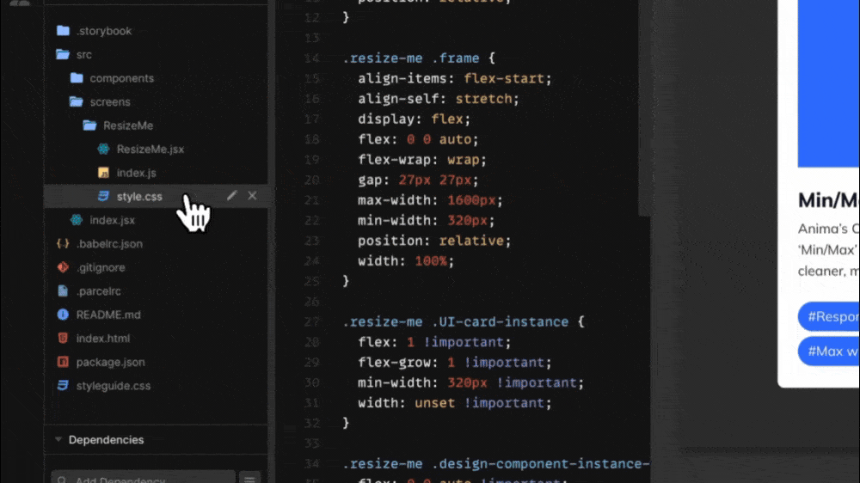
Task: Collapse the src folder
Action: point(83,54)
